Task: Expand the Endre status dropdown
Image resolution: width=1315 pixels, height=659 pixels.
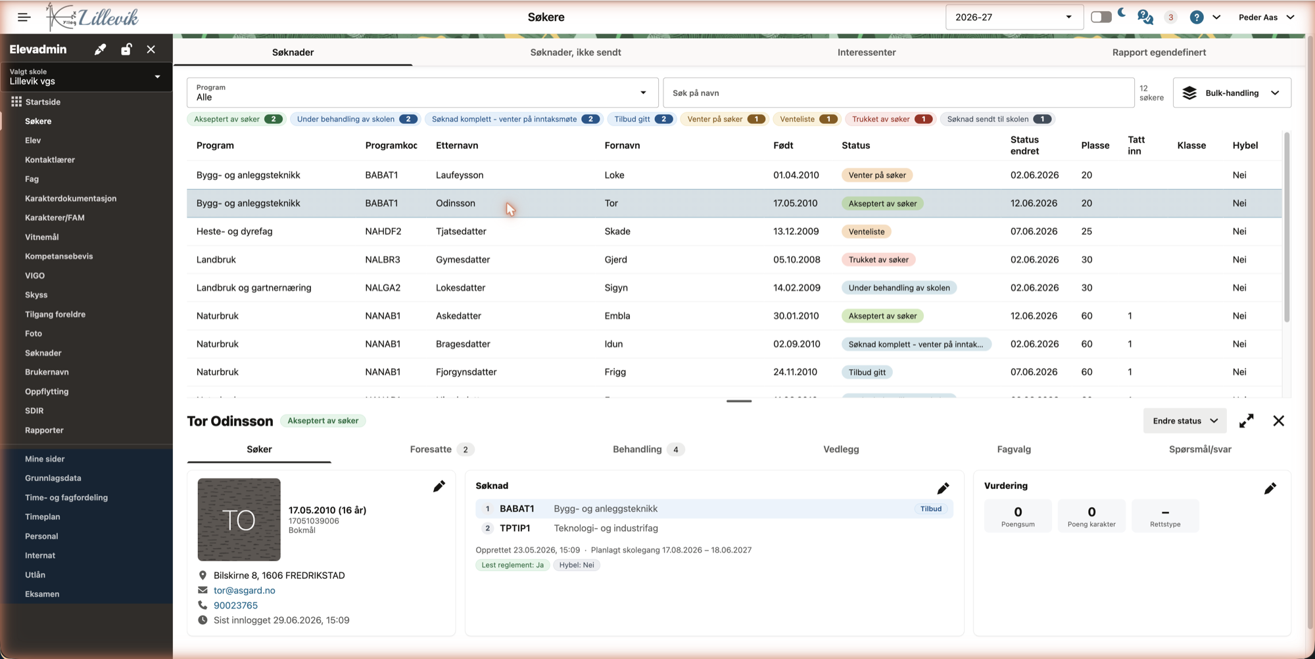Action: coord(1185,421)
